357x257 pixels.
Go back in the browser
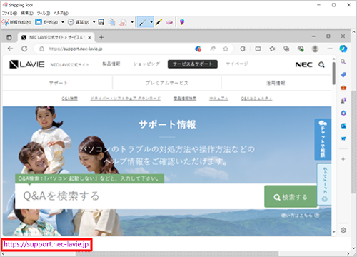(10, 49)
